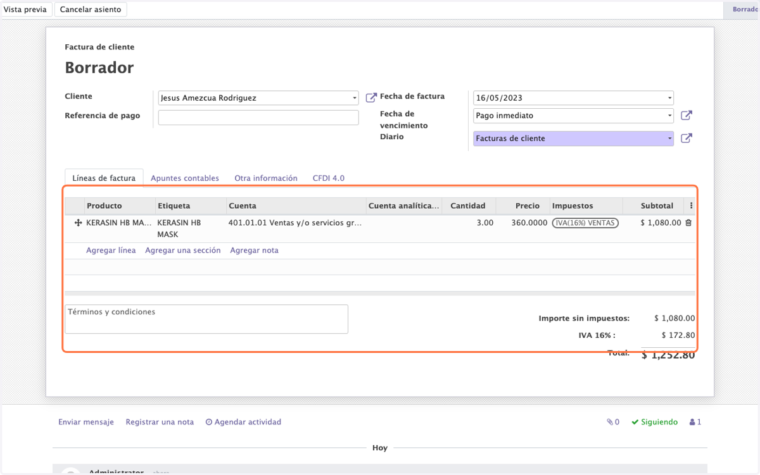Open the column options kebab menu
The image size is (760, 475).
[x=691, y=206]
